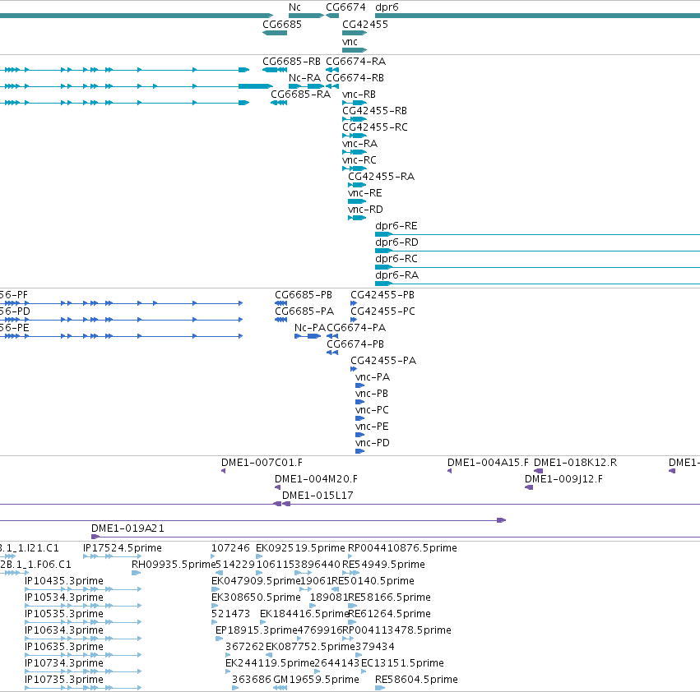Click BAC end DME1-009J12.F
This screenshot has width=700, height=692.
tap(563, 479)
